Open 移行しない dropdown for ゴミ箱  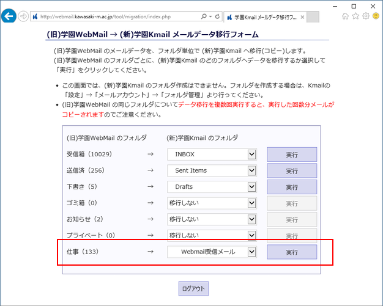coord(212,203)
